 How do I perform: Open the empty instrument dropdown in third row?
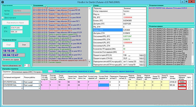tap(22, 88)
